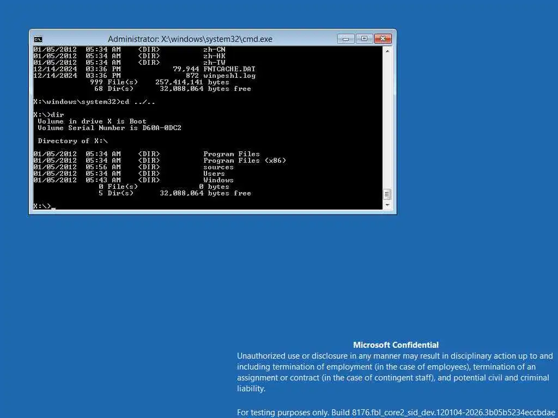Click the cmd.exe window title text
The image size is (558, 418).
(x=190, y=39)
